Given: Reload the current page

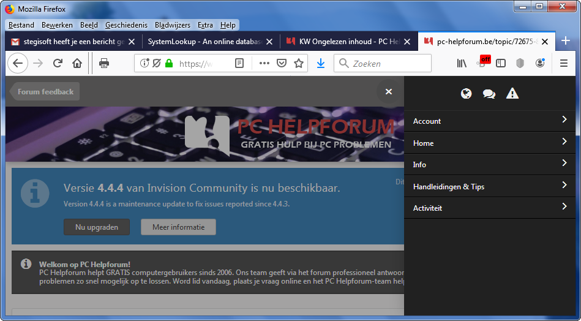Looking at the screenshot, I should pyautogui.click(x=58, y=63).
